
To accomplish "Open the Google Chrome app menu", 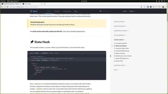I will 13,1.
